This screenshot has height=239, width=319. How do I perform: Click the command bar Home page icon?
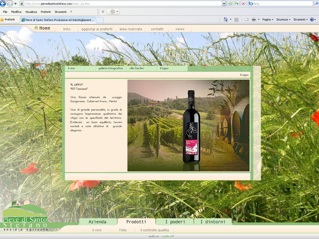tap(226, 20)
